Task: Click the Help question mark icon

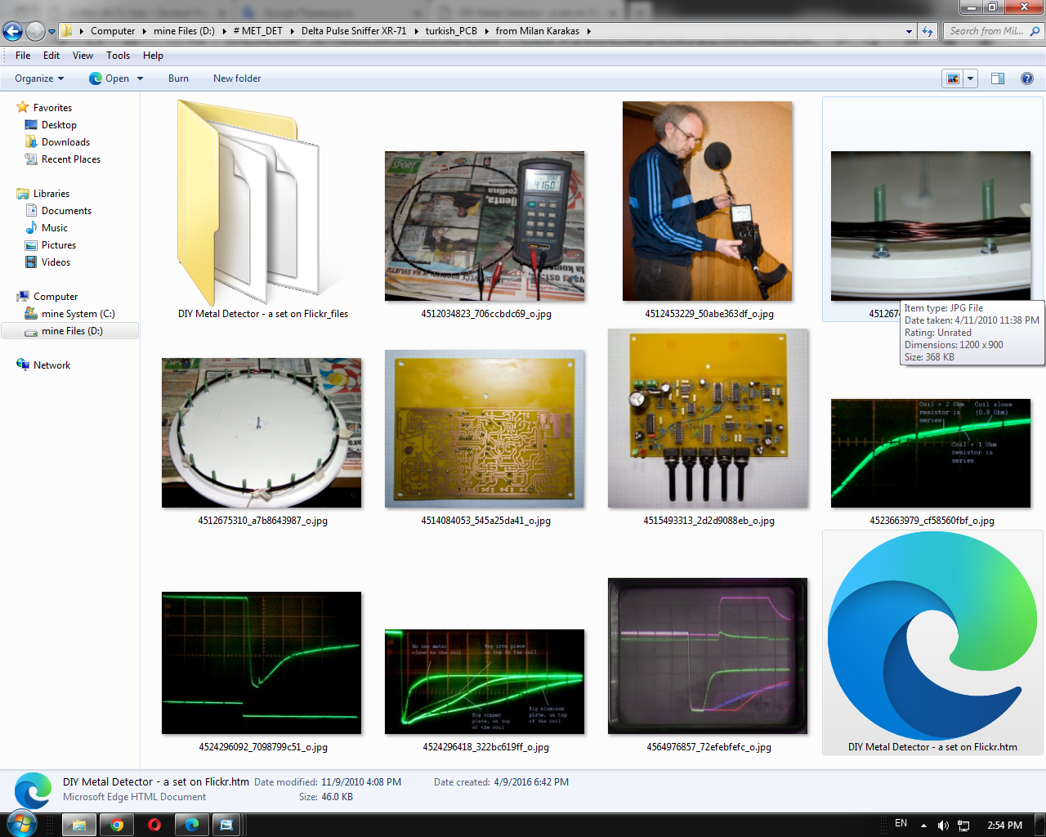Action: click(1026, 78)
